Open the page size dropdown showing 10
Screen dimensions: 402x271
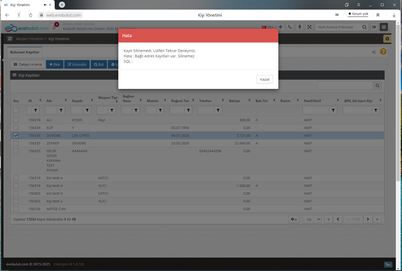tap(312, 219)
